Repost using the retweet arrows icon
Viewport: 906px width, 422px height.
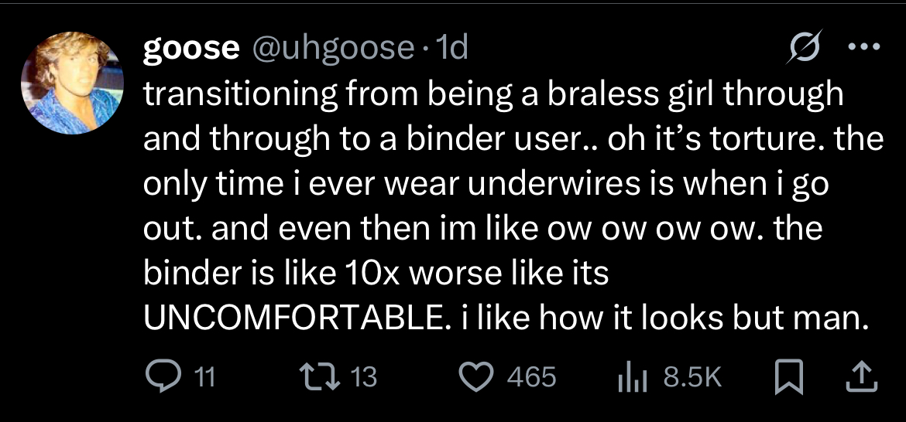321,377
